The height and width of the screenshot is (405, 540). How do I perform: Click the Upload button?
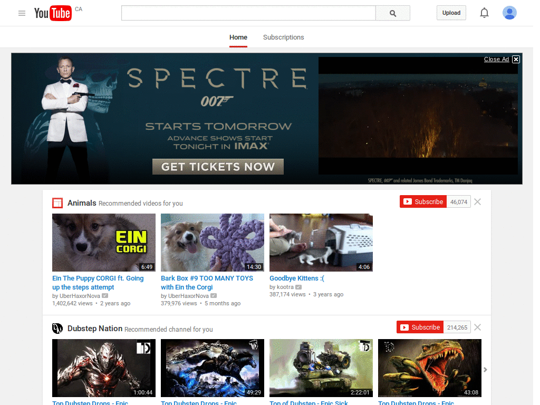(x=451, y=13)
